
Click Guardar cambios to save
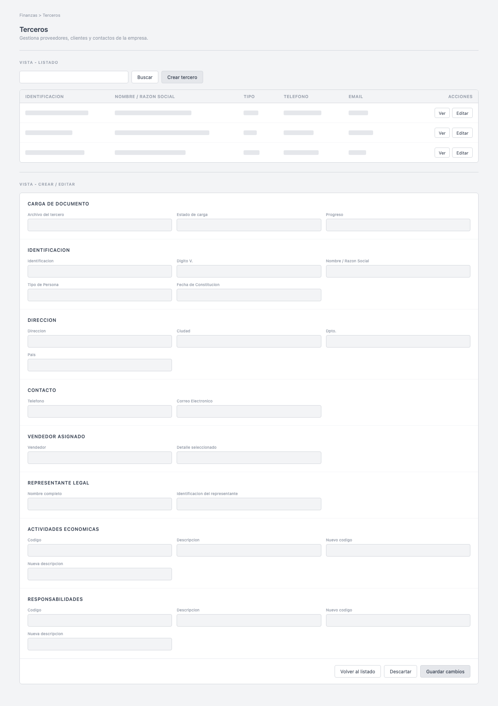pyautogui.click(x=445, y=679)
